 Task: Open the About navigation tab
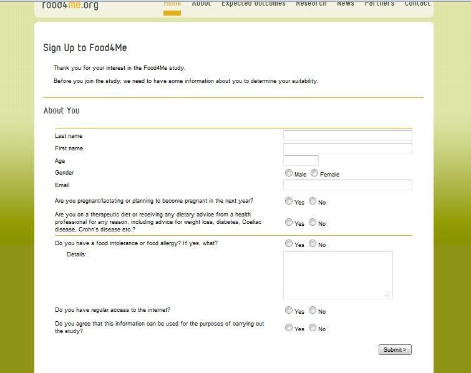pos(202,4)
